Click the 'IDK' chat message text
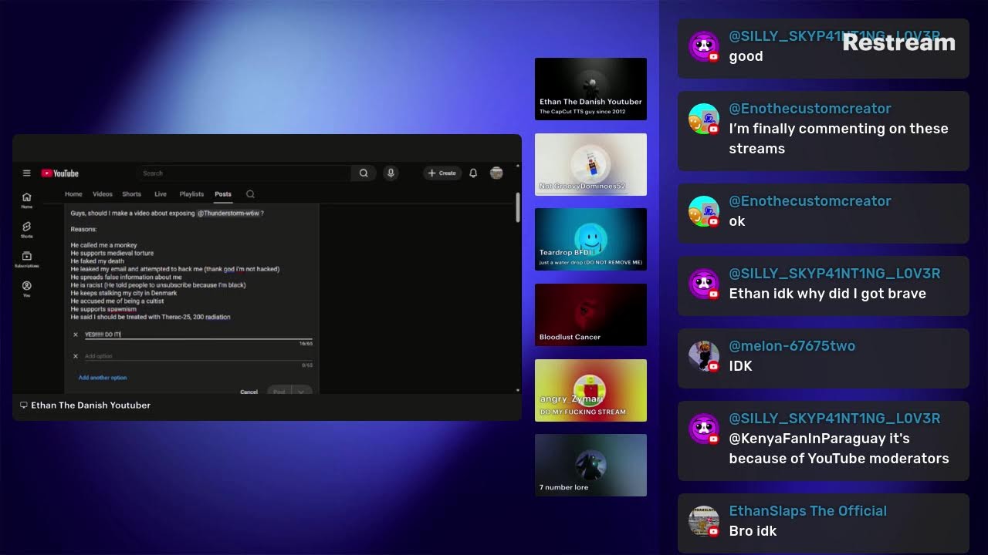 tap(740, 366)
